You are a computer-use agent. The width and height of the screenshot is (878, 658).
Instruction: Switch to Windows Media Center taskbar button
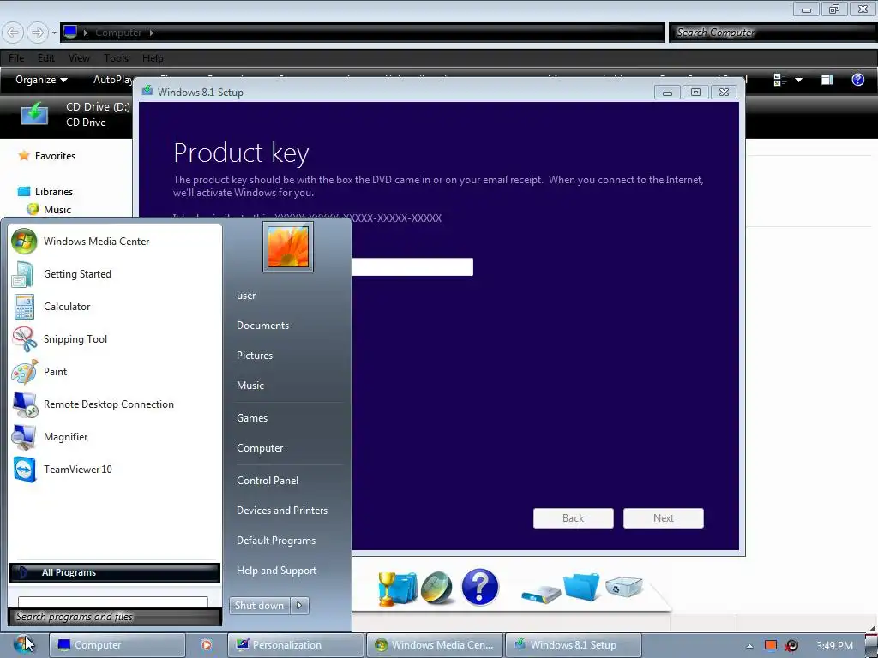[x=435, y=645]
